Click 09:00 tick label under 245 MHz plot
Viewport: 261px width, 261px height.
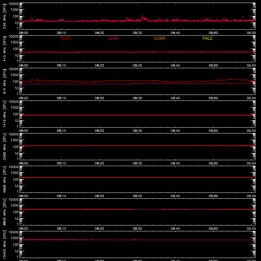tap(251, 33)
